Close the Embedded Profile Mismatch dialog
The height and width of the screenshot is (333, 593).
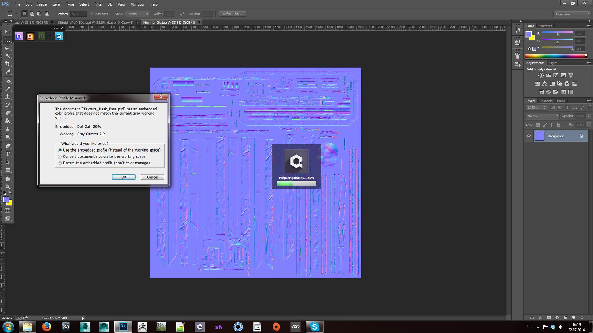click(161, 97)
